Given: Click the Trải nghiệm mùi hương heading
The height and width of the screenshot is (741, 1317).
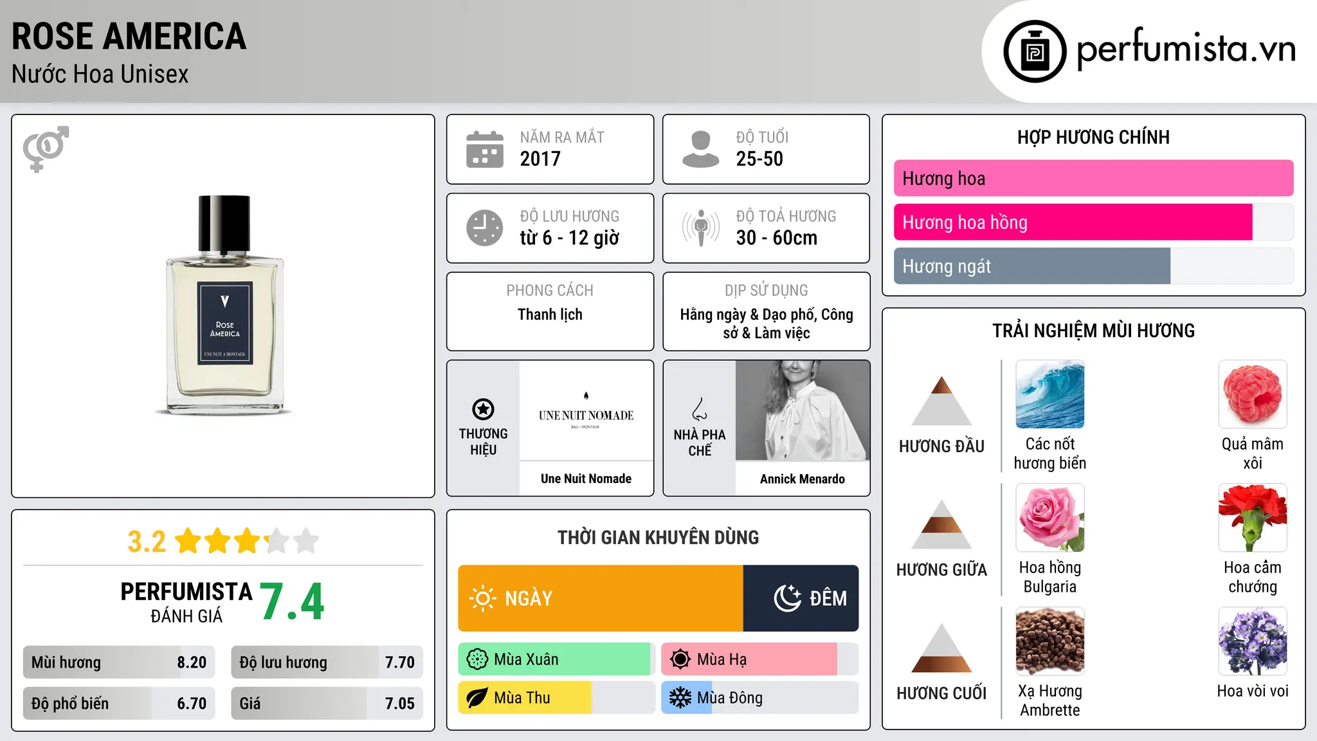Looking at the screenshot, I should (x=1093, y=331).
